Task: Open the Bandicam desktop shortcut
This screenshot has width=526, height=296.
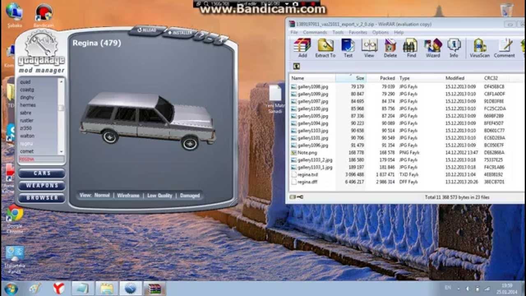Action: (x=44, y=16)
